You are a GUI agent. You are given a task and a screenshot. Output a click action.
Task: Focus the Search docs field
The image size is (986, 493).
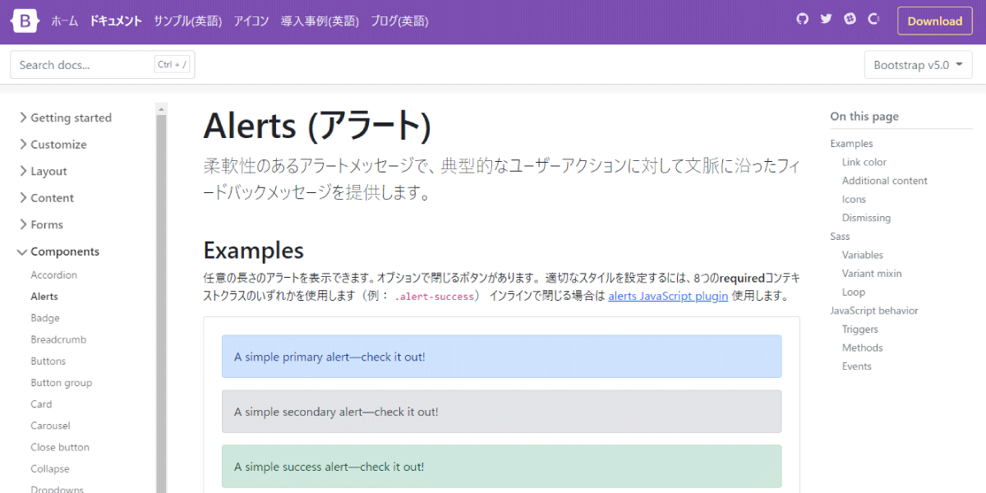103,64
